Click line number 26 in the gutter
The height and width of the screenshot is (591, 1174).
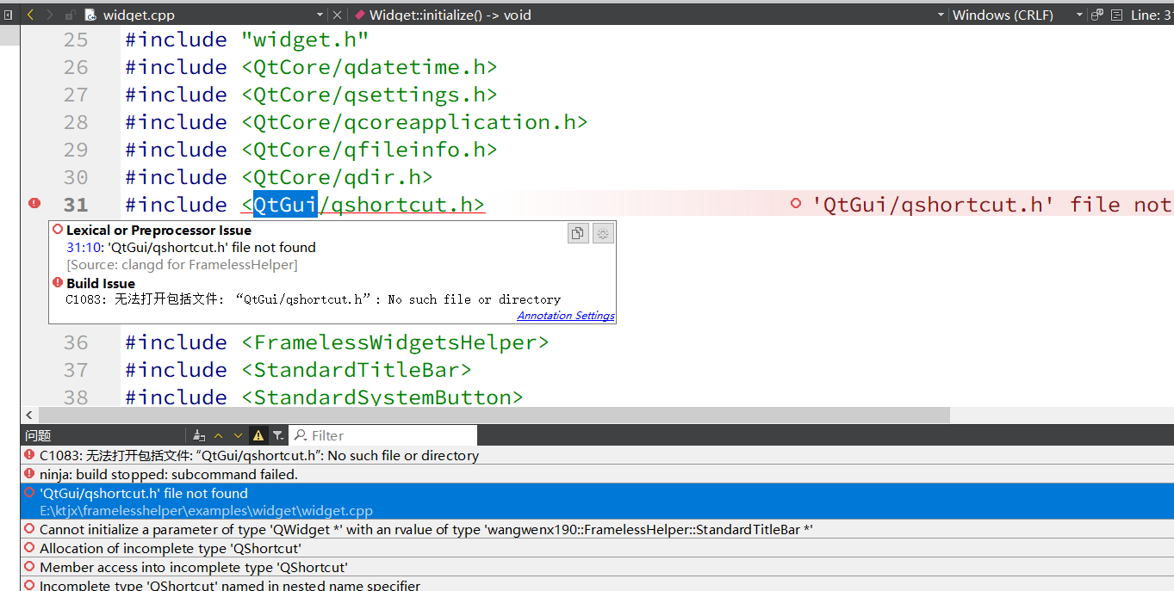[x=76, y=67]
